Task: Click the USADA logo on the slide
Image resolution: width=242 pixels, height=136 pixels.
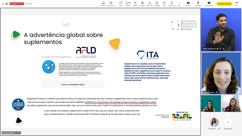Action: coord(18,105)
